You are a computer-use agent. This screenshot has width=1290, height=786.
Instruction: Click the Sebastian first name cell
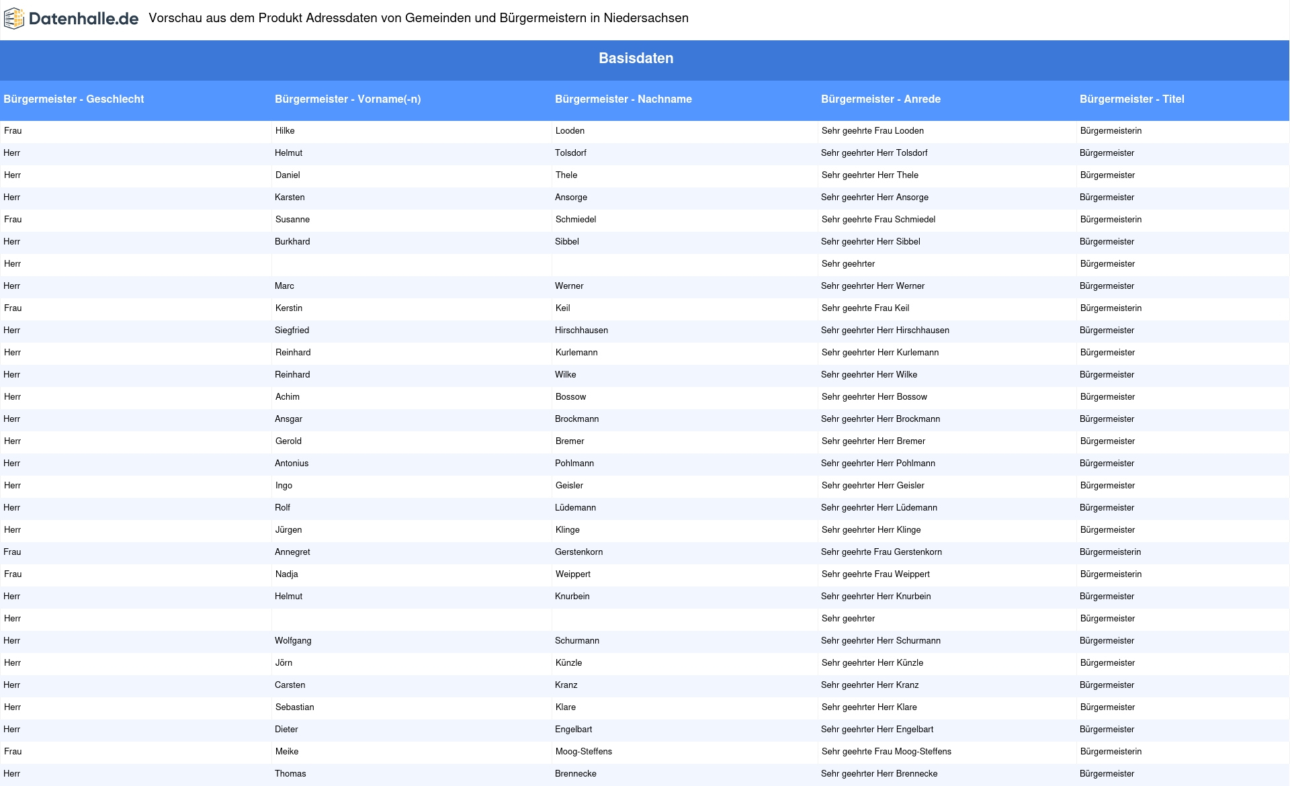pyautogui.click(x=294, y=707)
